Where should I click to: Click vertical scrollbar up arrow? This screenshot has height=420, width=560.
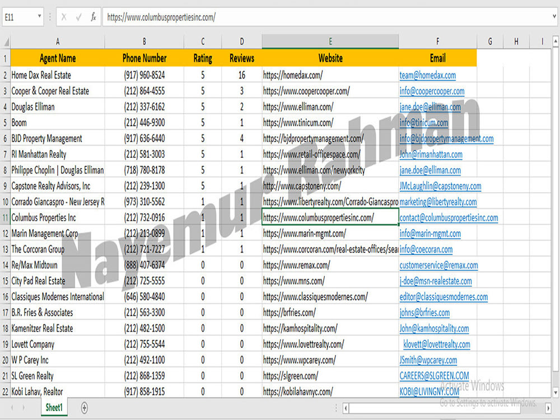pos(556,41)
